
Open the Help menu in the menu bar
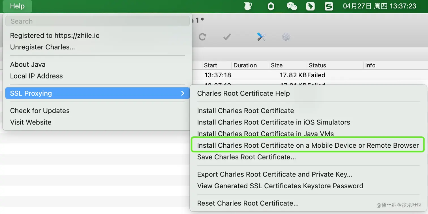click(x=17, y=6)
